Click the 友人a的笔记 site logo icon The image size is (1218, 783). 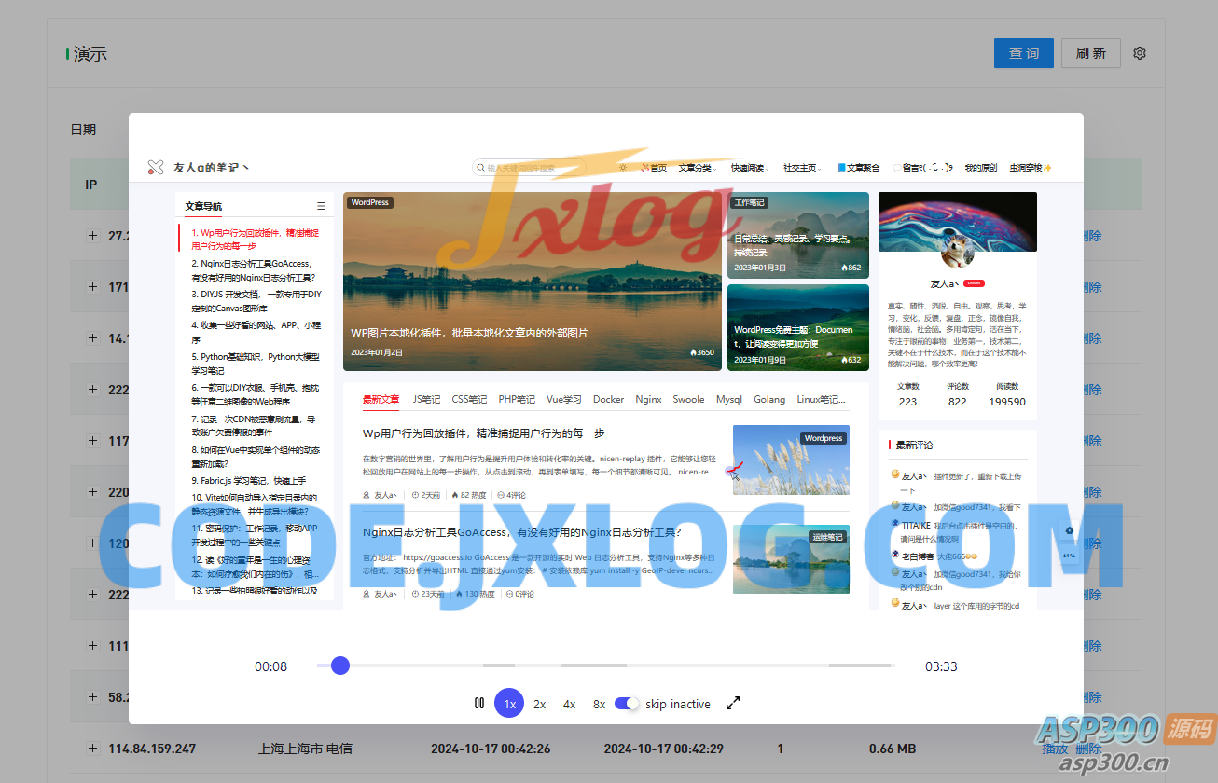tap(155, 168)
